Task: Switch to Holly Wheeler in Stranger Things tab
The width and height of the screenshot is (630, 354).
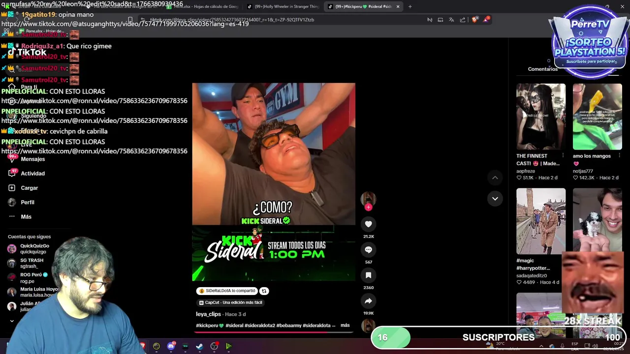Action: point(283,6)
